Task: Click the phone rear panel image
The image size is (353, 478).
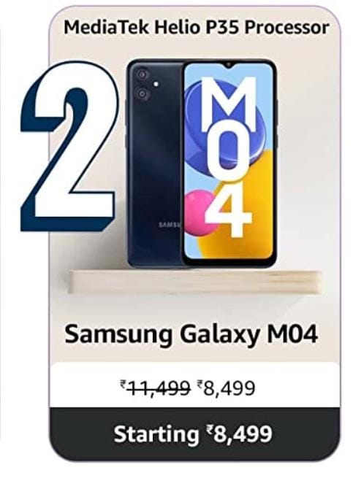Action: coord(154,163)
